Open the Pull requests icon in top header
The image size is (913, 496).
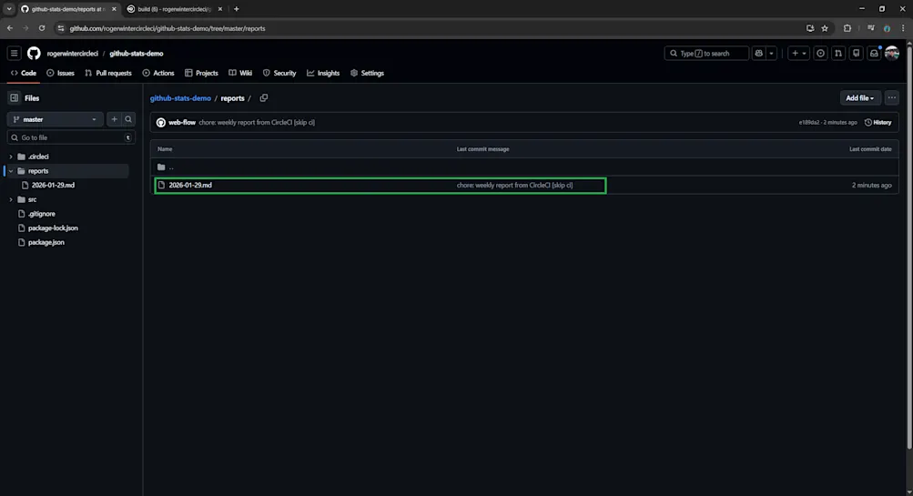[x=838, y=53]
